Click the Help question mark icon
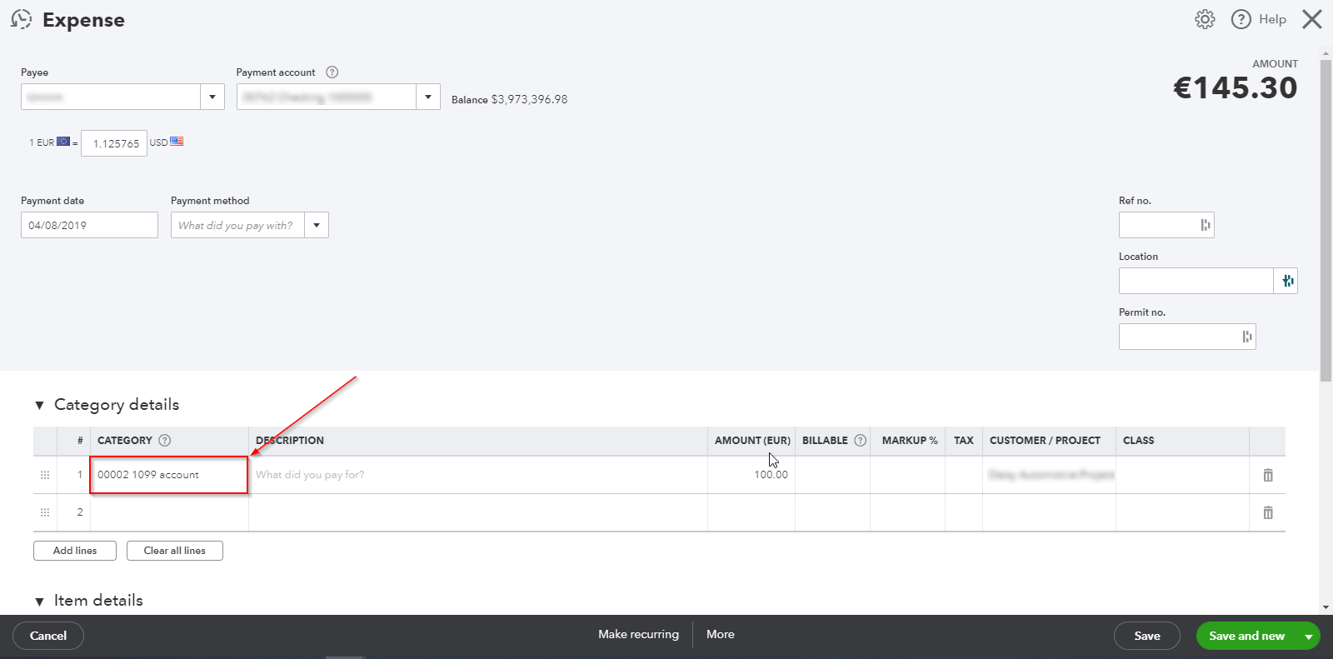Screen dimensions: 1333x659 click(x=1241, y=19)
